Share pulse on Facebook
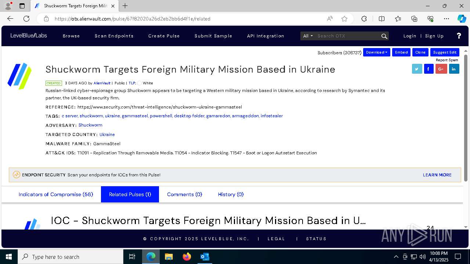 pyautogui.click(x=429, y=69)
